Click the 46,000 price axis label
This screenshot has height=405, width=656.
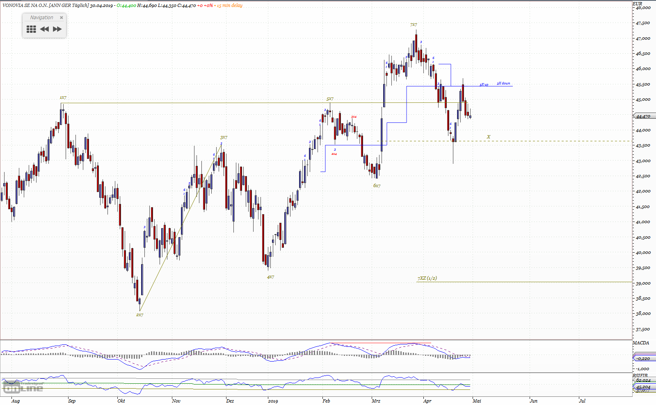click(643, 69)
